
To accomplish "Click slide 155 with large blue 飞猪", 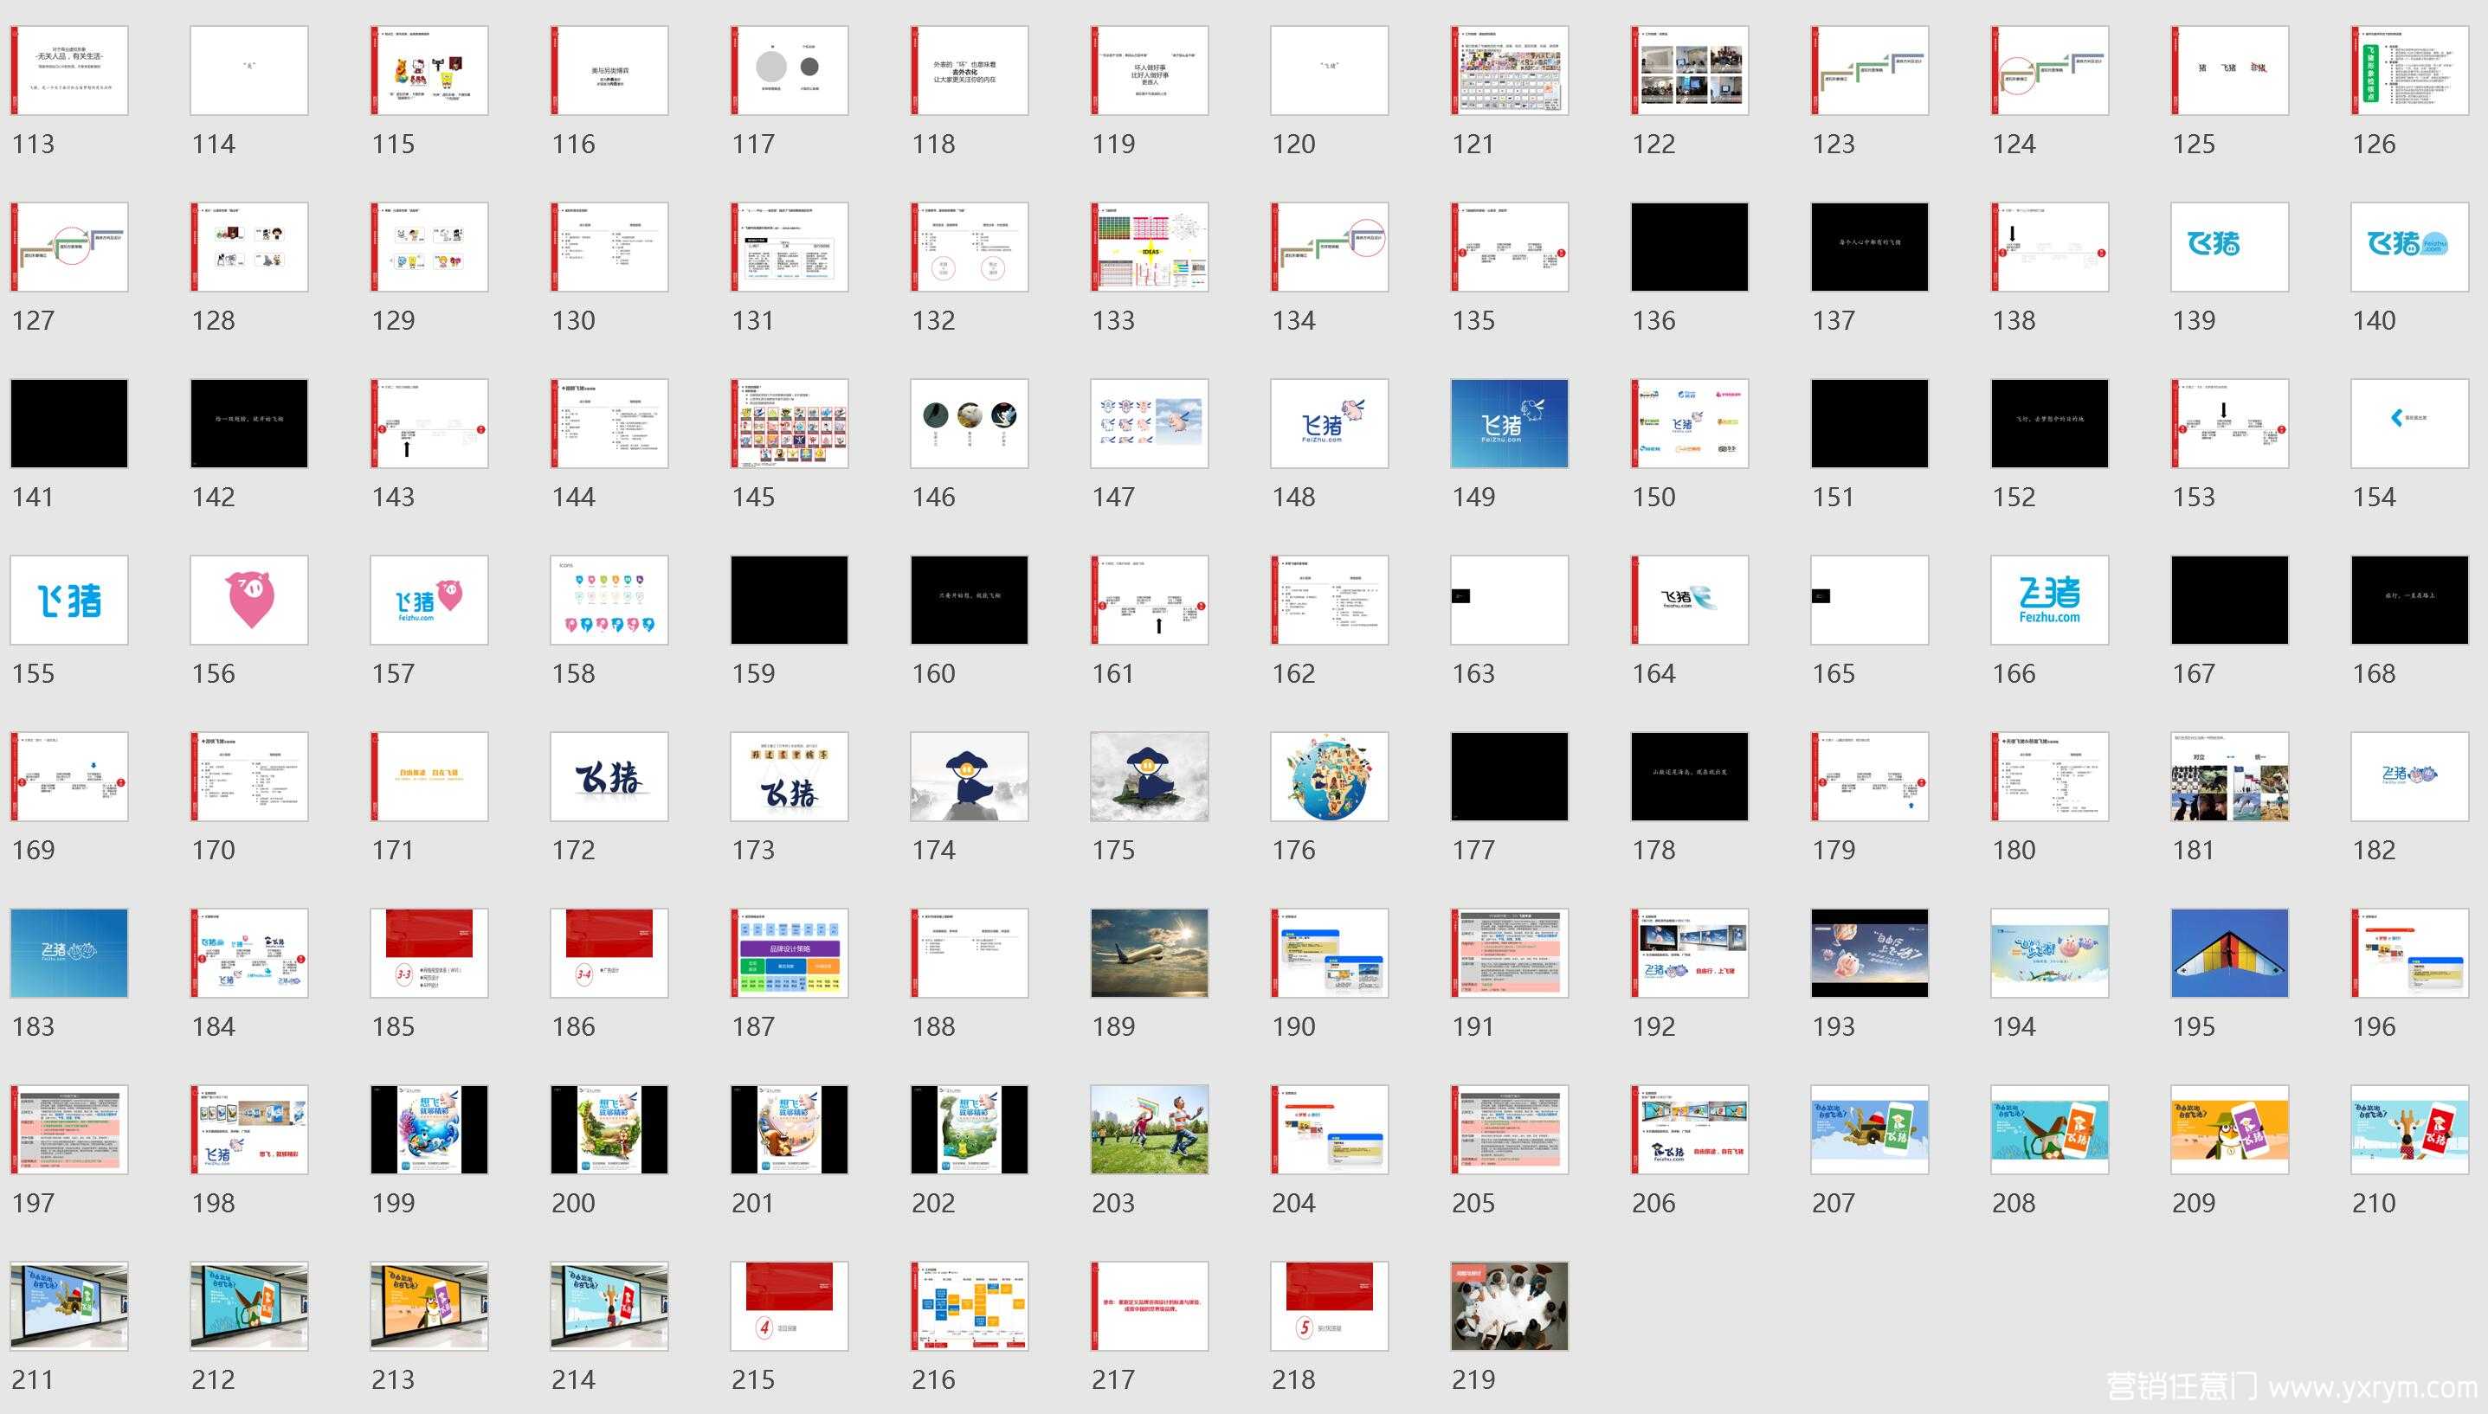I will (x=69, y=601).
